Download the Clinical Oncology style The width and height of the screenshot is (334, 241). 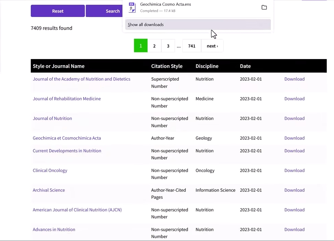pos(294,170)
